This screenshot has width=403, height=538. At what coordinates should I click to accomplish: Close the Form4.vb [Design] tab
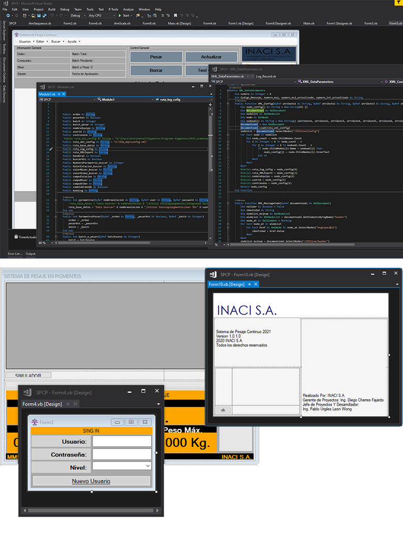(75, 404)
